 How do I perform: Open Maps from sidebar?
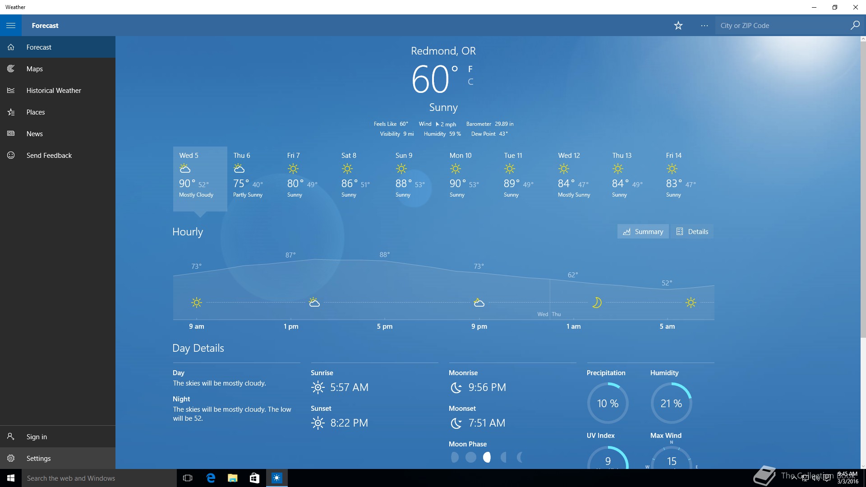pyautogui.click(x=35, y=69)
